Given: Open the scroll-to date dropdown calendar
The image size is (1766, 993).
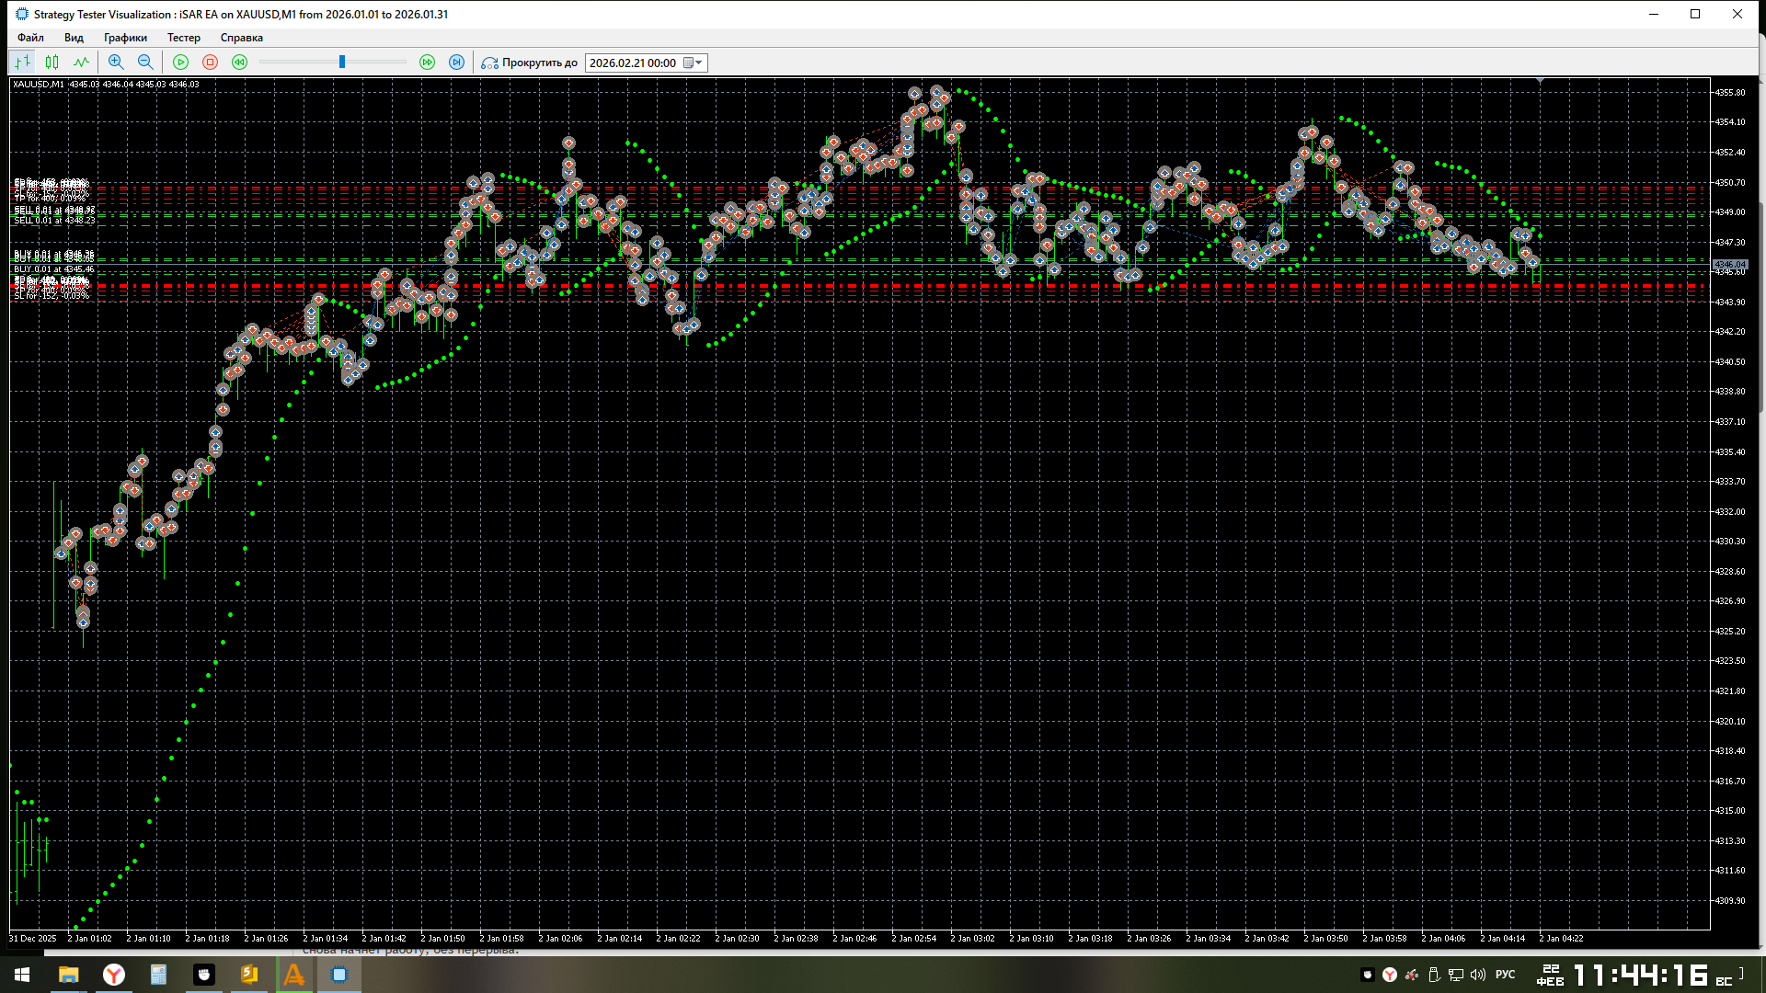Looking at the screenshot, I should [x=693, y=63].
